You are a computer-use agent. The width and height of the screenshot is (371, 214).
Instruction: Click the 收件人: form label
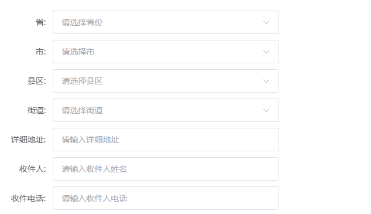[x=32, y=169]
